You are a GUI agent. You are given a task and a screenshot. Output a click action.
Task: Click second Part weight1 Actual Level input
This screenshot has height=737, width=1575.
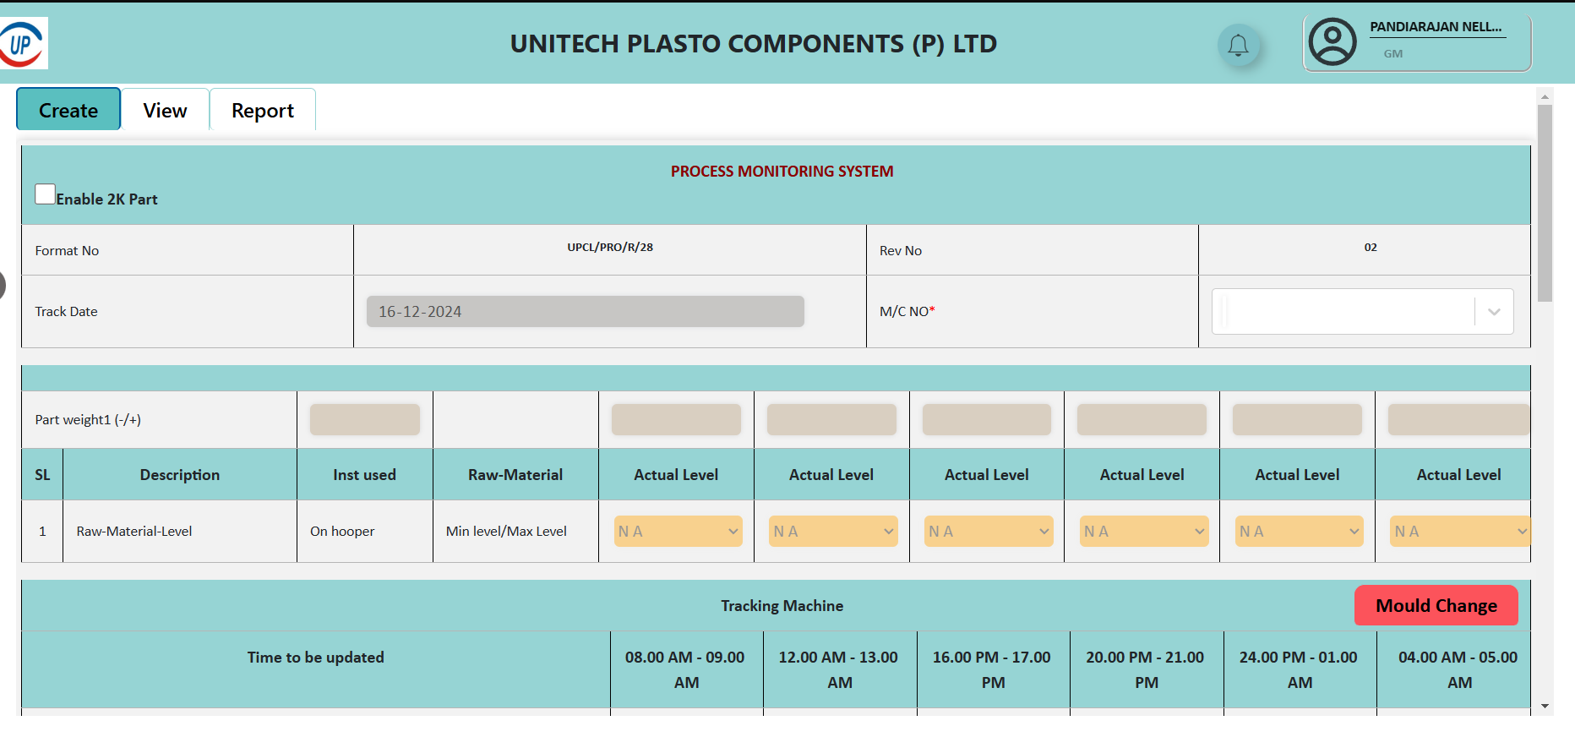831,419
